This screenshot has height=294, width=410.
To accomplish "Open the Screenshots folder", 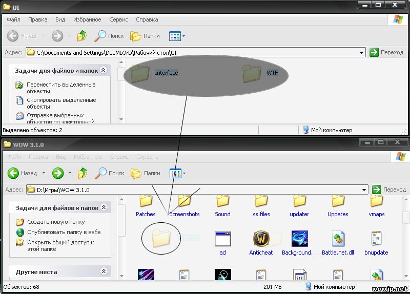I will [184, 202].
